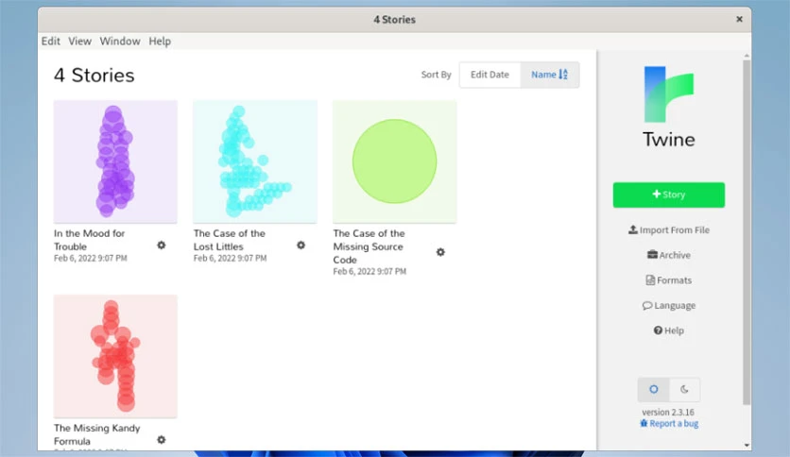790x457 pixels.
Task: Open settings gear for Missing Source Code story
Action: [x=440, y=252]
